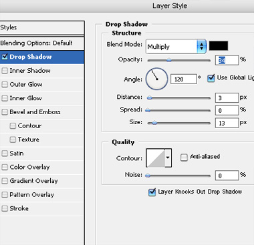This screenshot has height=245, width=254.
Task: Click the Size value field showing 13
Action: point(227,123)
